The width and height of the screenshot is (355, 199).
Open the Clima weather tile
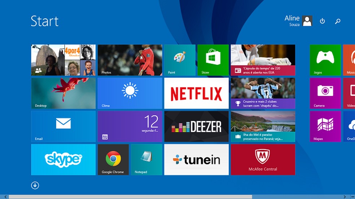[x=130, y=93]
